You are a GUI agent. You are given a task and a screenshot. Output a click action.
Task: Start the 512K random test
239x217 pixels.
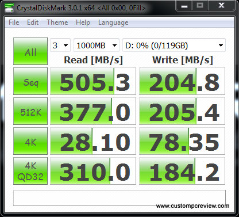point(30,111)
